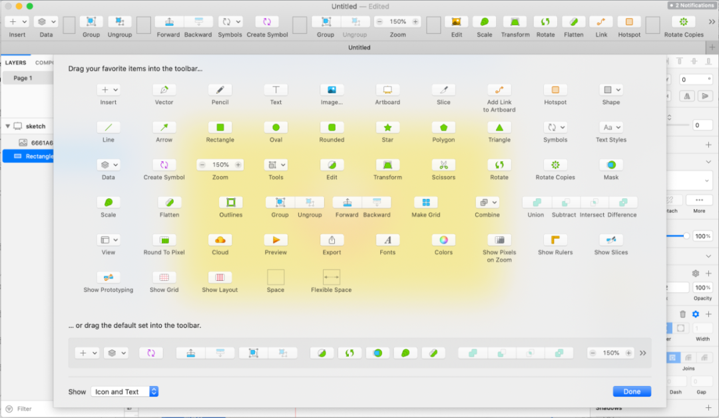
Task: Toggle the Show Prototyping item
Action: 109,278
